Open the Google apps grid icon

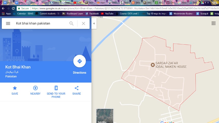[213, 23]
